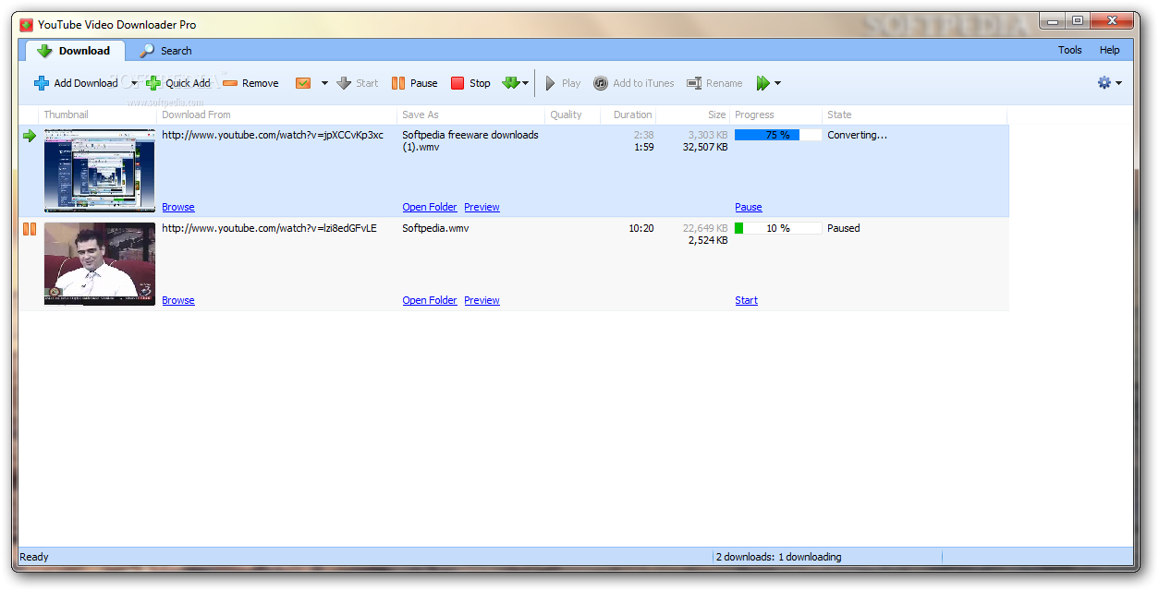Switch to the Search tab

click(x=165, y=51)
